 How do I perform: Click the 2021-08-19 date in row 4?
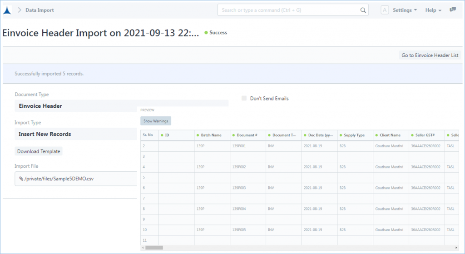pyautogui.click(x=319, y=167)
